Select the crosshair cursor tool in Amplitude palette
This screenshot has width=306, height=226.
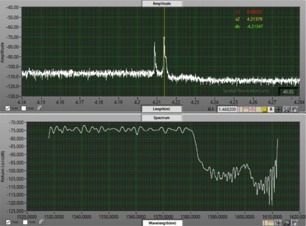[278, 108]
